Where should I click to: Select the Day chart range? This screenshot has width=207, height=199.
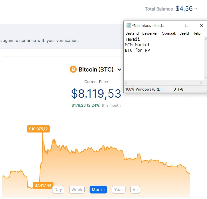click(x=58, y=190)
